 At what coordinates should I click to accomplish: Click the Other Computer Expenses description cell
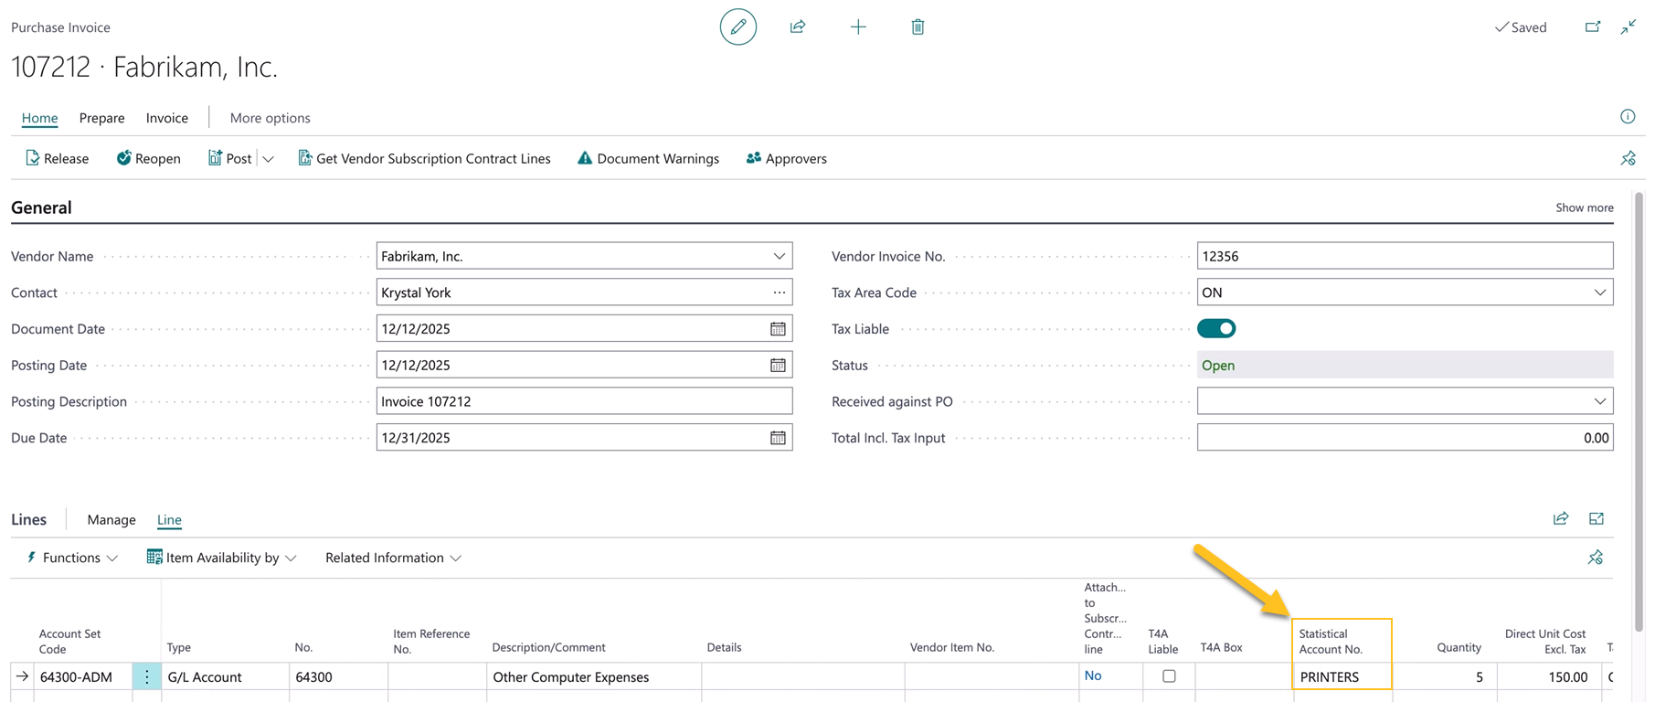[594, 676]
